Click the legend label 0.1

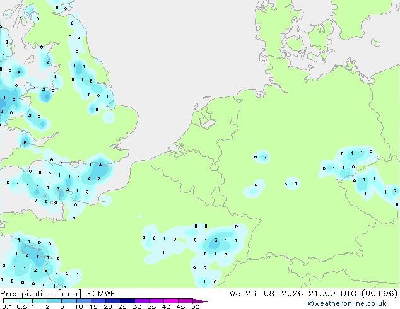pos(7,306)
